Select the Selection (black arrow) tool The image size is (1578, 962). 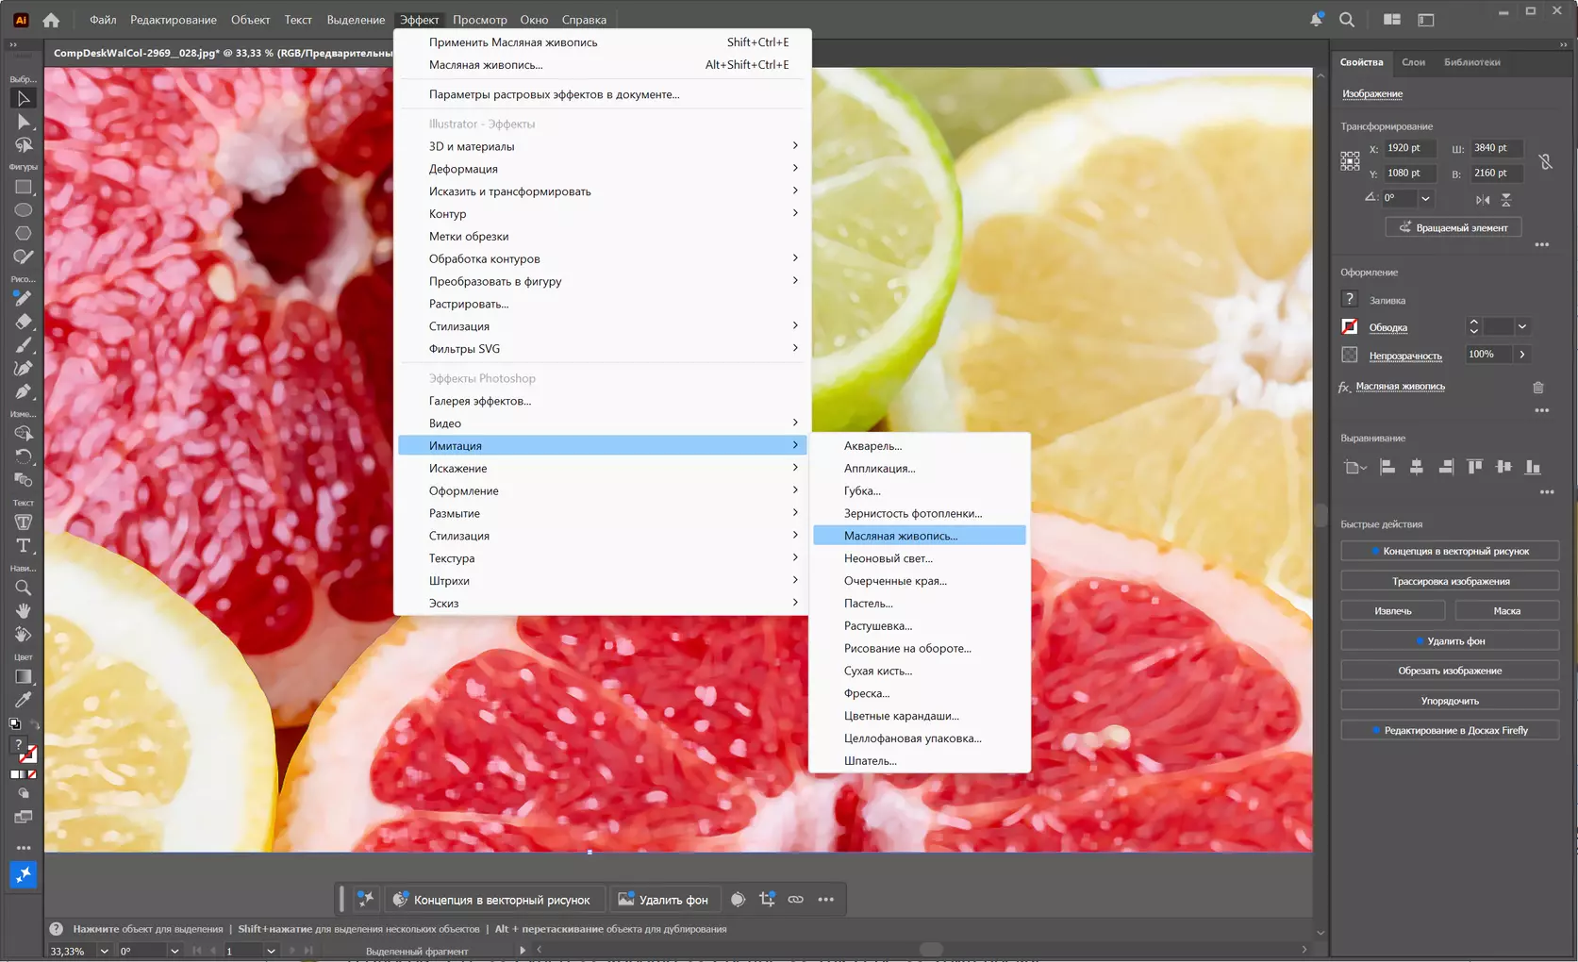(23, 98)
